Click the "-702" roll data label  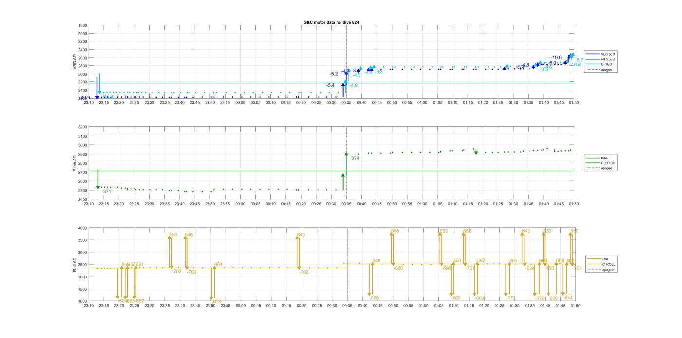tap(176, 271)
